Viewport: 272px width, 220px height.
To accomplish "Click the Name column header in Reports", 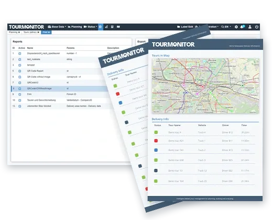I will click(30, 48).
